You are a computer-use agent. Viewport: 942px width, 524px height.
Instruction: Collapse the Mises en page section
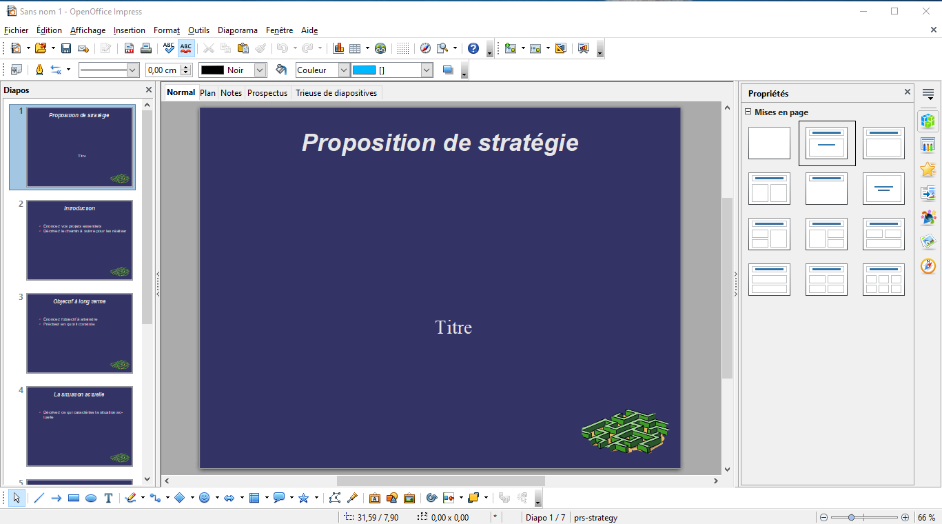click(x=748, y=112)
